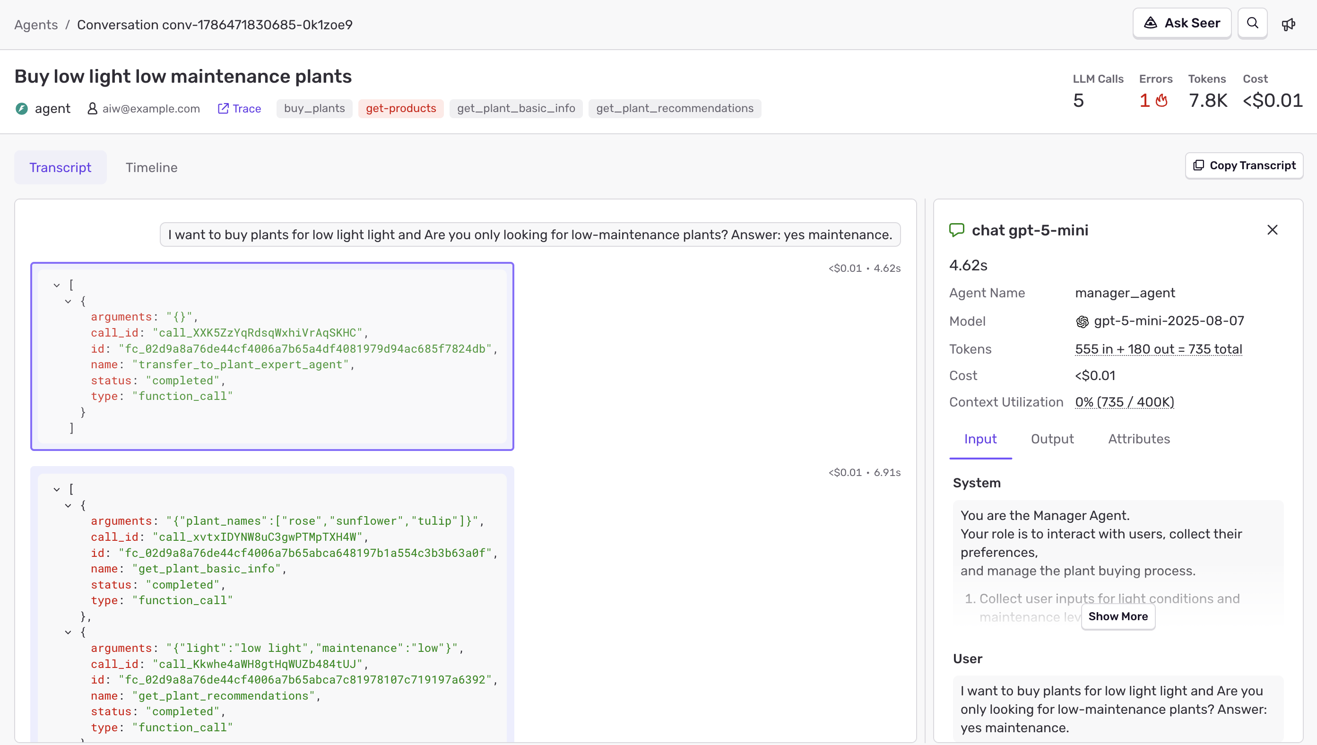Show more of the System prompt
Image resolution: width=1317 pixels, height=745 pixels.
(x=1118, y=616)
